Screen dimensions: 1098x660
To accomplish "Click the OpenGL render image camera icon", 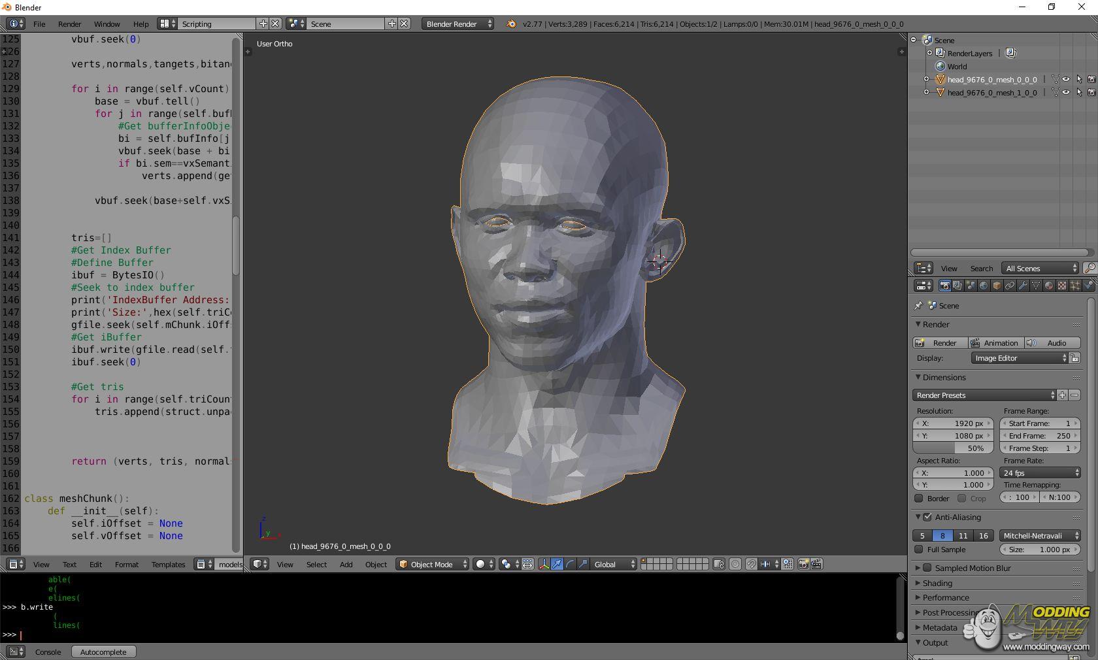I will [803, 564].
